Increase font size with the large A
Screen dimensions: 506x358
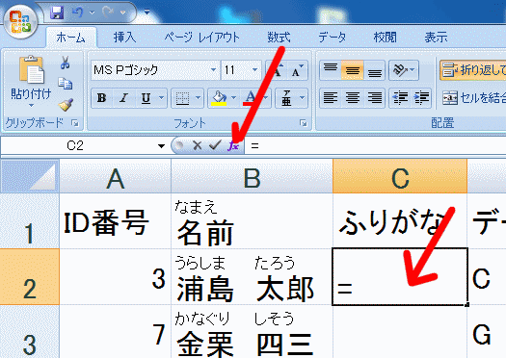coord(276,70)
